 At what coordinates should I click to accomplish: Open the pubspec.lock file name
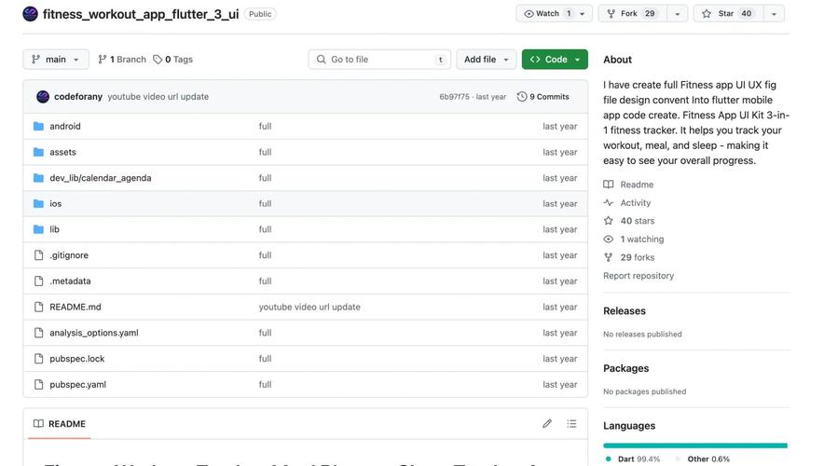point(77,358)
